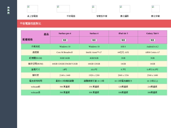Click the 處理器 row label
Screen dimensions: 171x128
[35, 52]
